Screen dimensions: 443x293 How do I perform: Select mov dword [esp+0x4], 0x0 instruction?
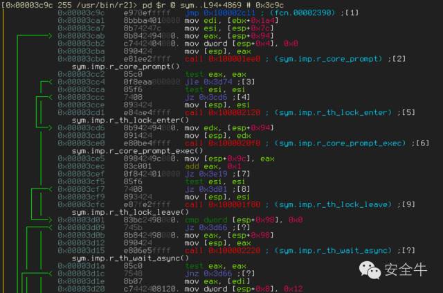pos(242,44)
